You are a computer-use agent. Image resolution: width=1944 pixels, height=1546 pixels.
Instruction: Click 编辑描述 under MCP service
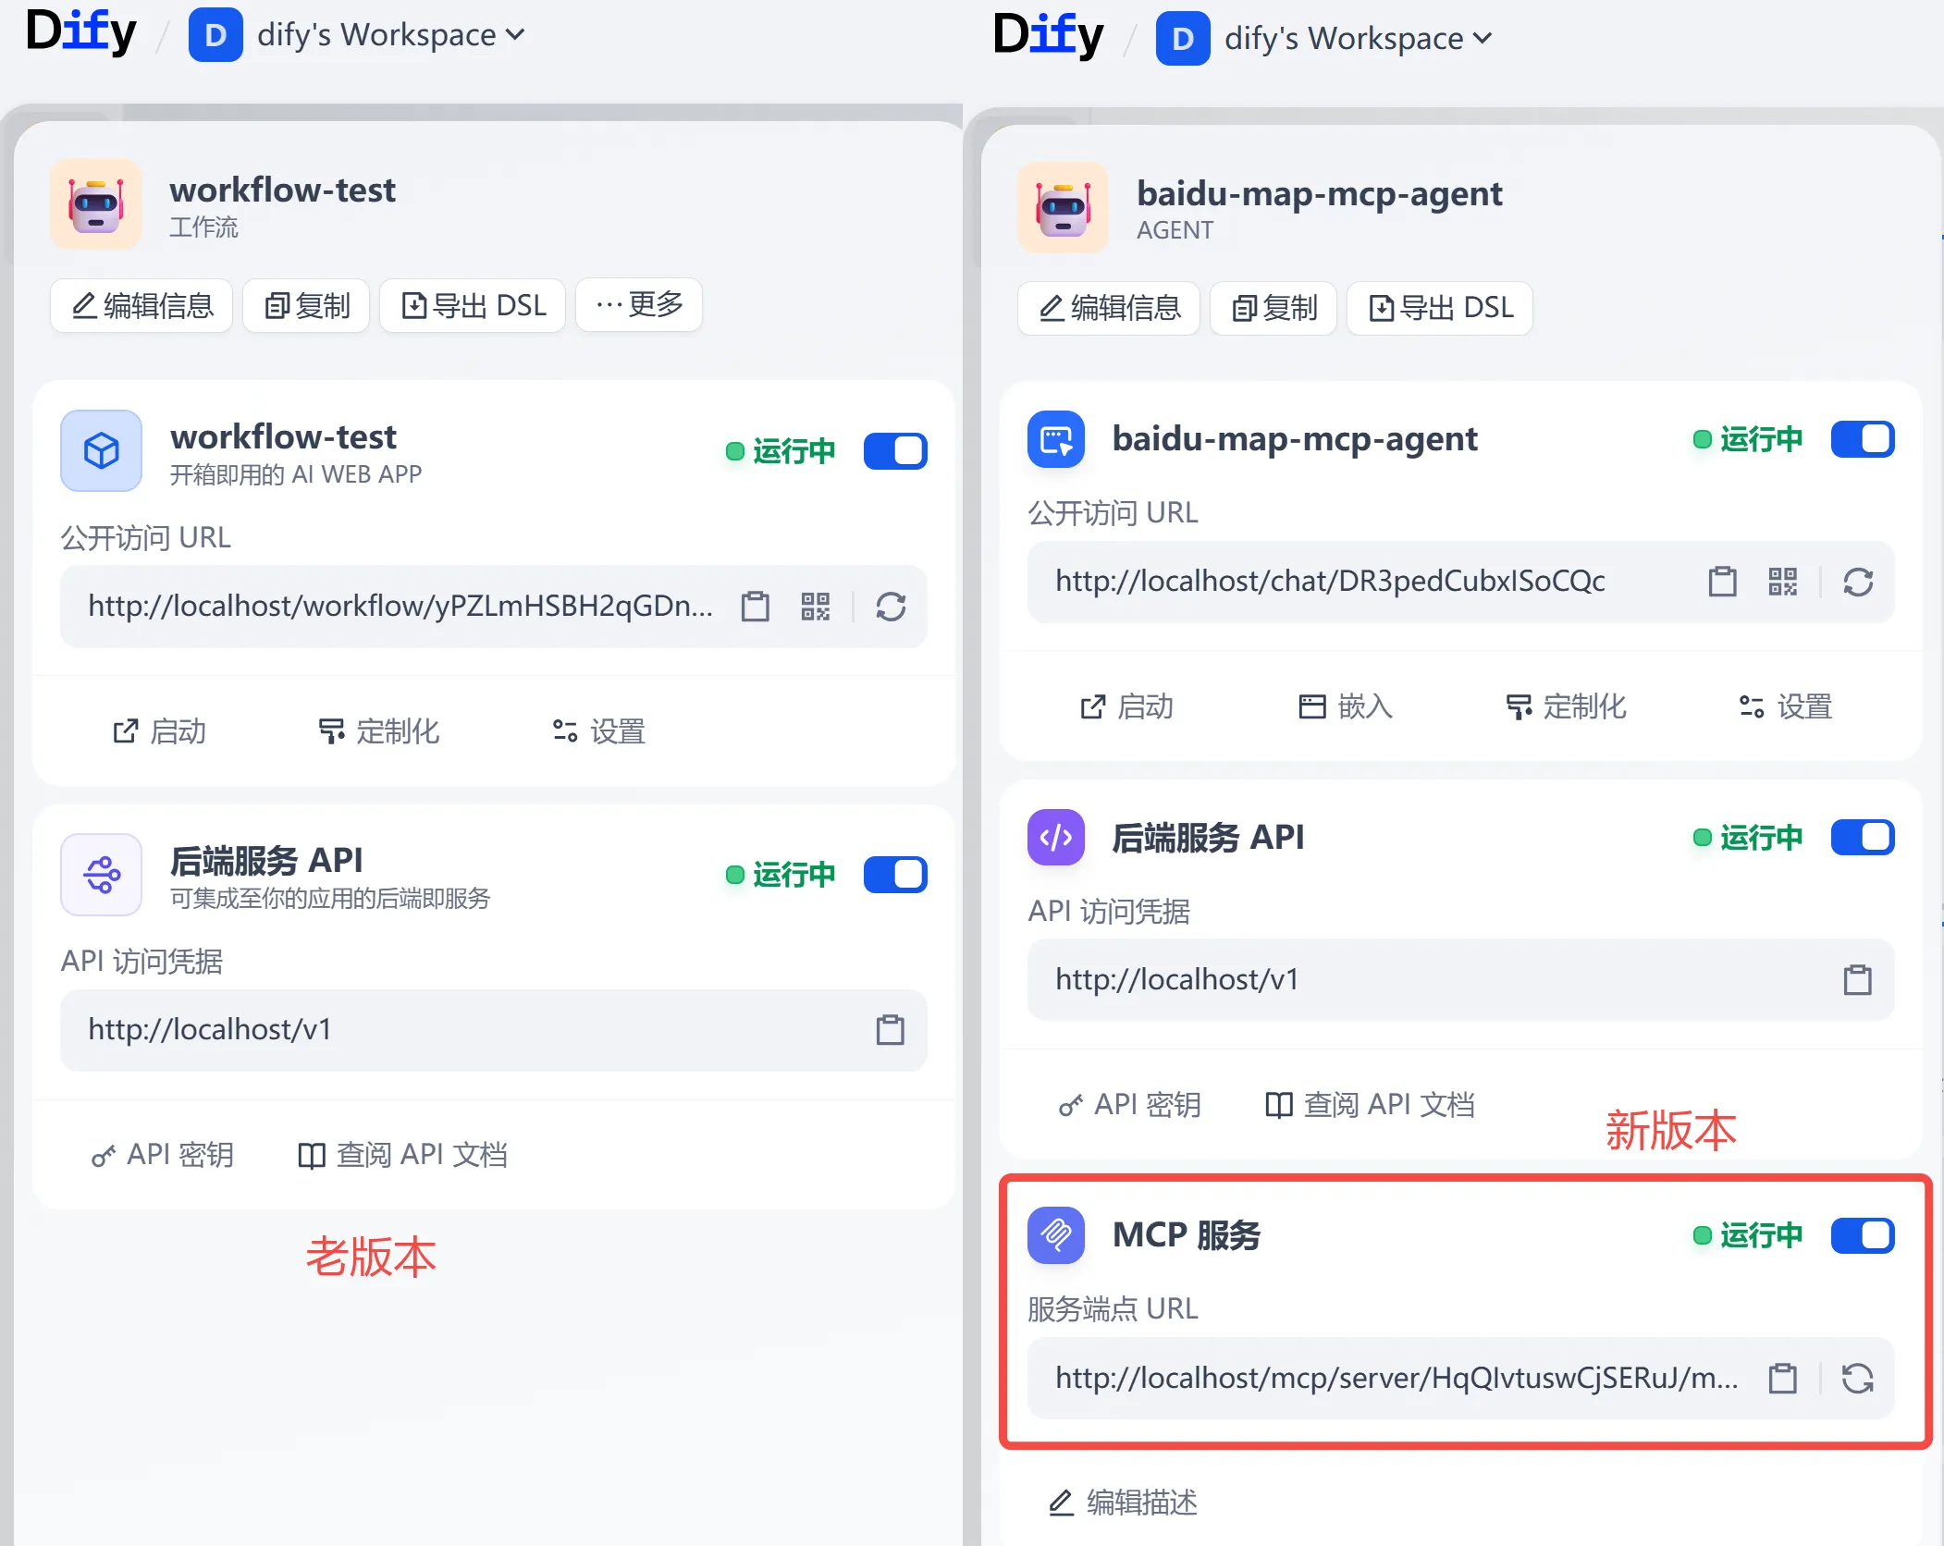coord(1123,1503)
